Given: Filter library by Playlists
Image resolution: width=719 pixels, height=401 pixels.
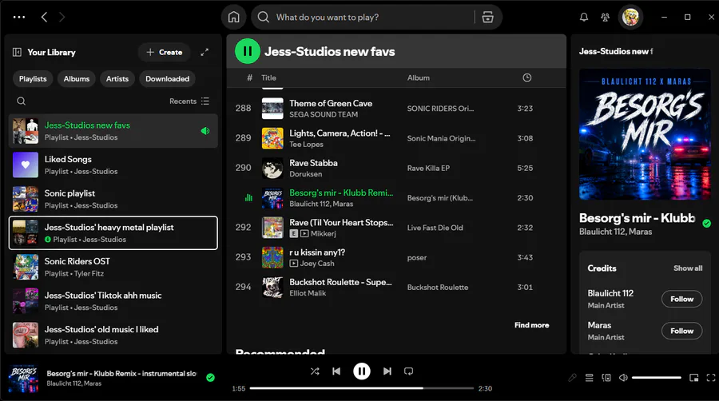Looking at the screenshot, I should point(33,79).
